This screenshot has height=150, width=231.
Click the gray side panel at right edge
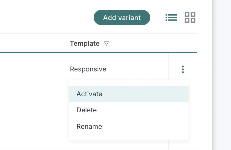(222, 75)
